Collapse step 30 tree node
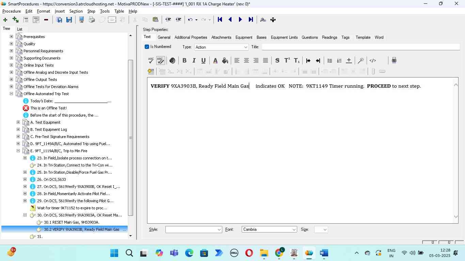The image size is (465, 261). [25, 215]
